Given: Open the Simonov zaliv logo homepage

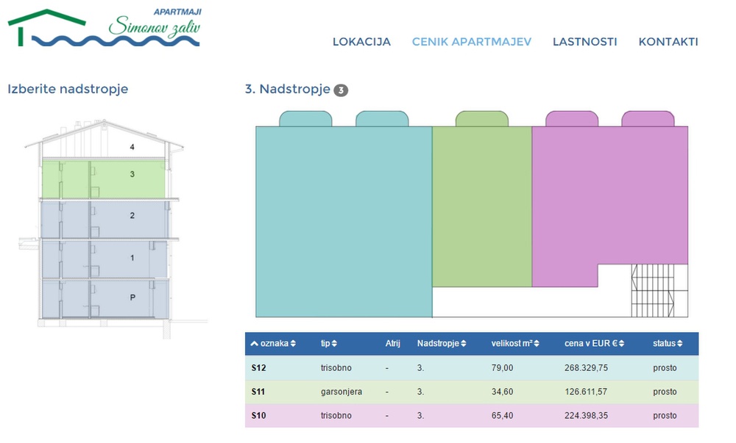Looking at the screenshot, I should [x=105, y=27].
